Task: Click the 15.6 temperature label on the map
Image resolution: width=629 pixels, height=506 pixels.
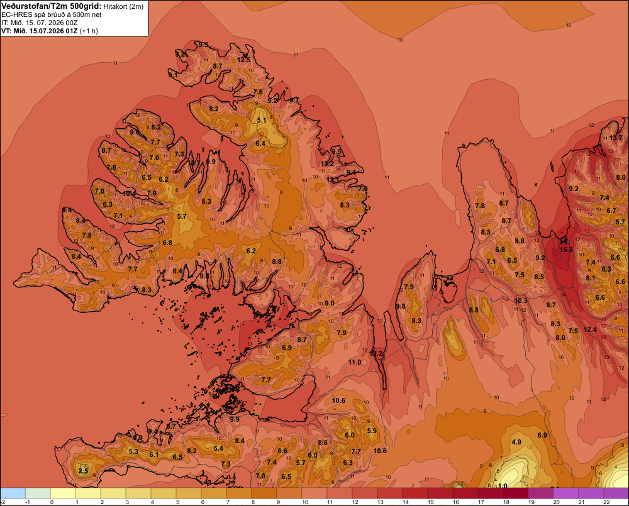Action: 566,250
